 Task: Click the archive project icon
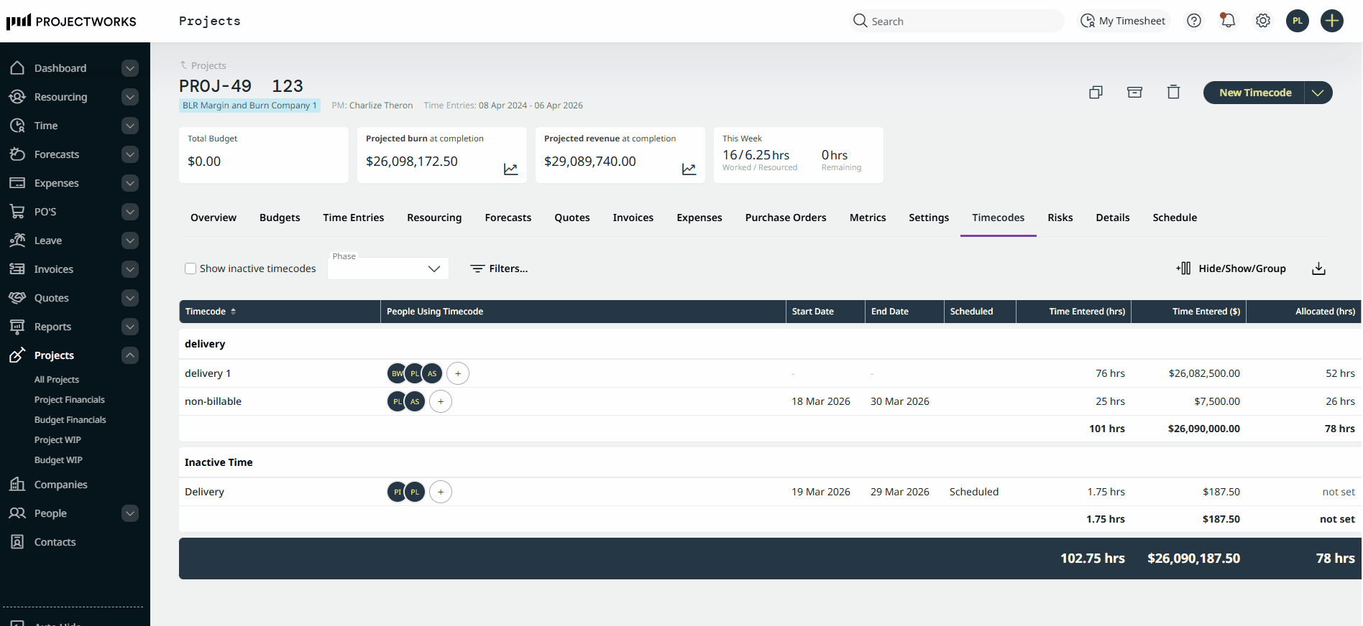1134,93
